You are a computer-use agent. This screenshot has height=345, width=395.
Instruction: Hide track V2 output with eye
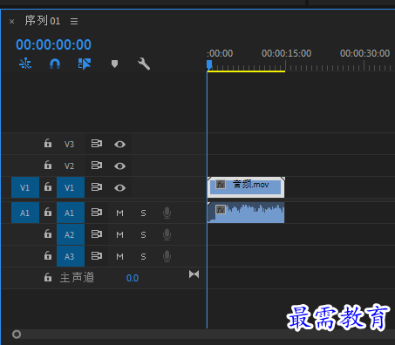119,166
